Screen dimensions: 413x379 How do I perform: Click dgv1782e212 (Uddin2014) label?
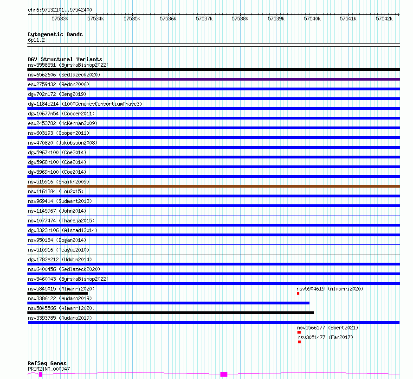(x=60, y=259)
